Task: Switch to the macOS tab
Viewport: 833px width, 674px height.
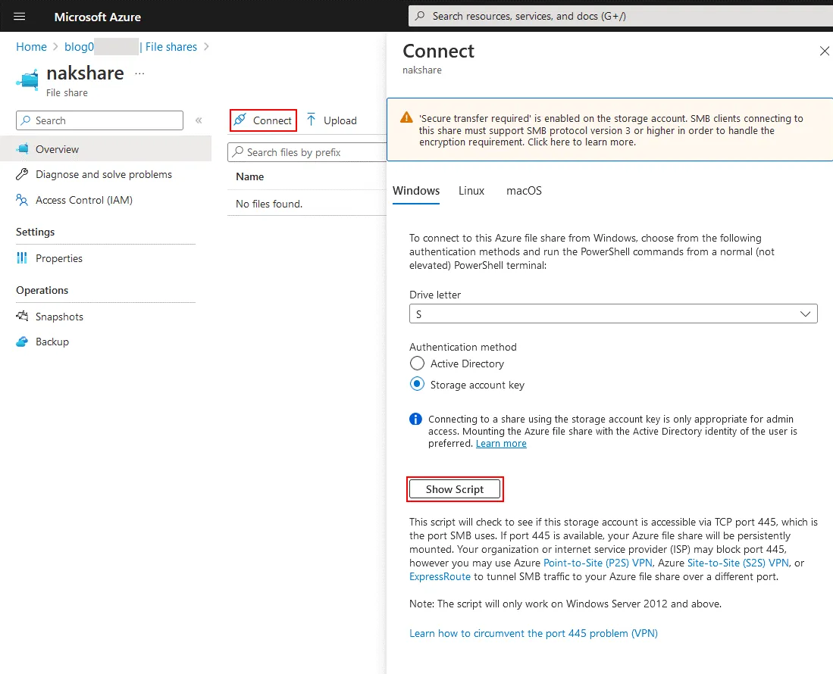Action: (x=524, y=191)
